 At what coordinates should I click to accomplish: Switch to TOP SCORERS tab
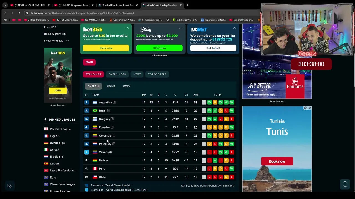(x=157, y=74)
